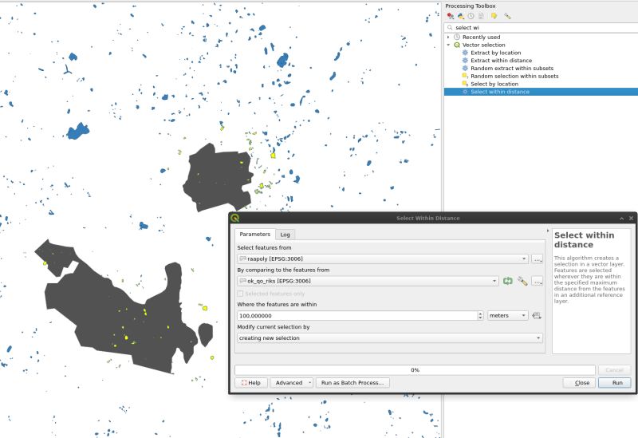Click the Vector selection QGIS icon
The image size is (638, 438).
(x=457, y=45)
